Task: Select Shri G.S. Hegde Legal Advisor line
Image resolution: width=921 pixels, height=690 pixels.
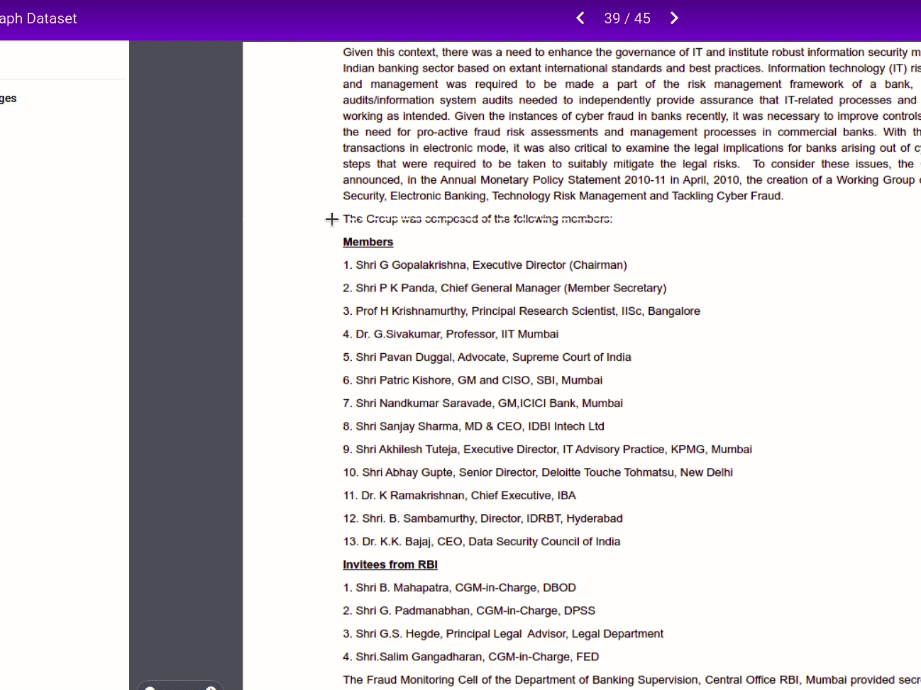Action: tap(503, 634)
